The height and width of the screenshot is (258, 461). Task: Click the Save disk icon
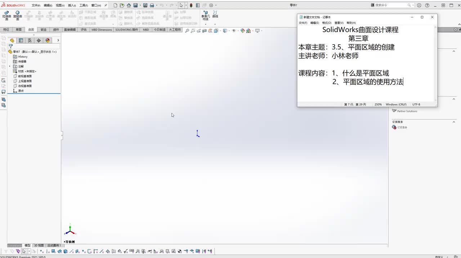(135, 5)
